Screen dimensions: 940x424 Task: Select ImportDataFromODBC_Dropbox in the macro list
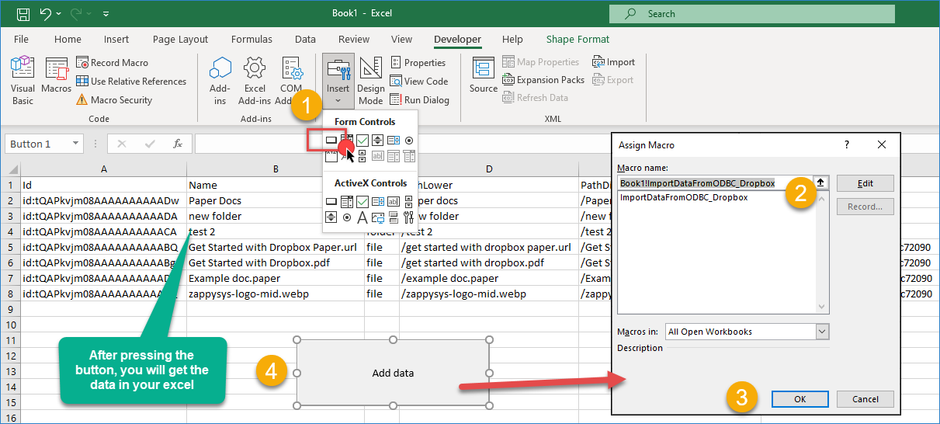coord(684,197)
